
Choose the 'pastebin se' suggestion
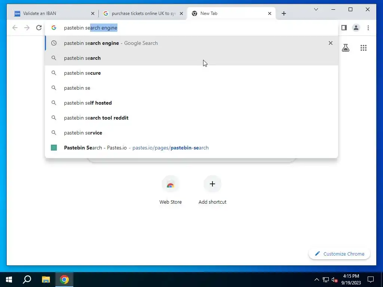click(x=191, y=88)
